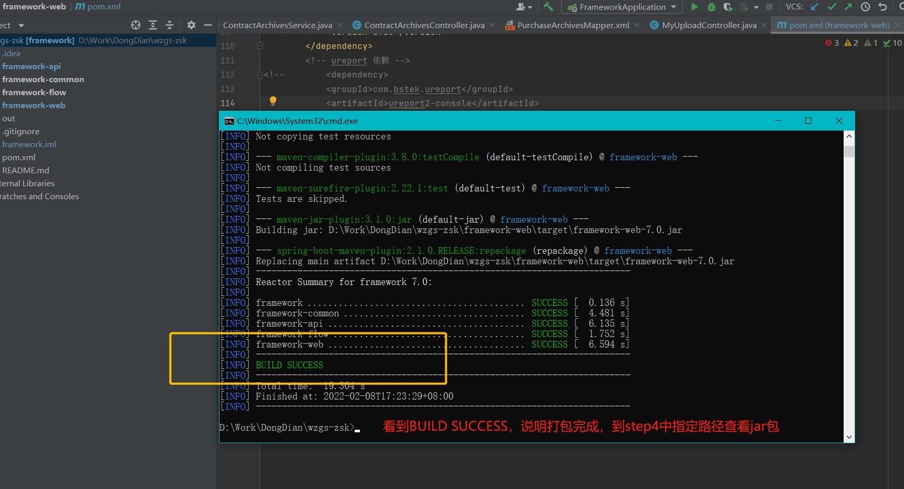Run FrameworkApplication with the green play button
The image size is (904, 489).
pos(695,7)
